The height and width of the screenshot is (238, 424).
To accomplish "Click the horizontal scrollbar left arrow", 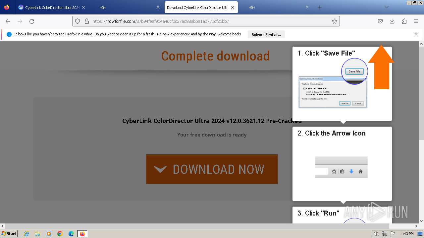I will click(x=3, y=226).
